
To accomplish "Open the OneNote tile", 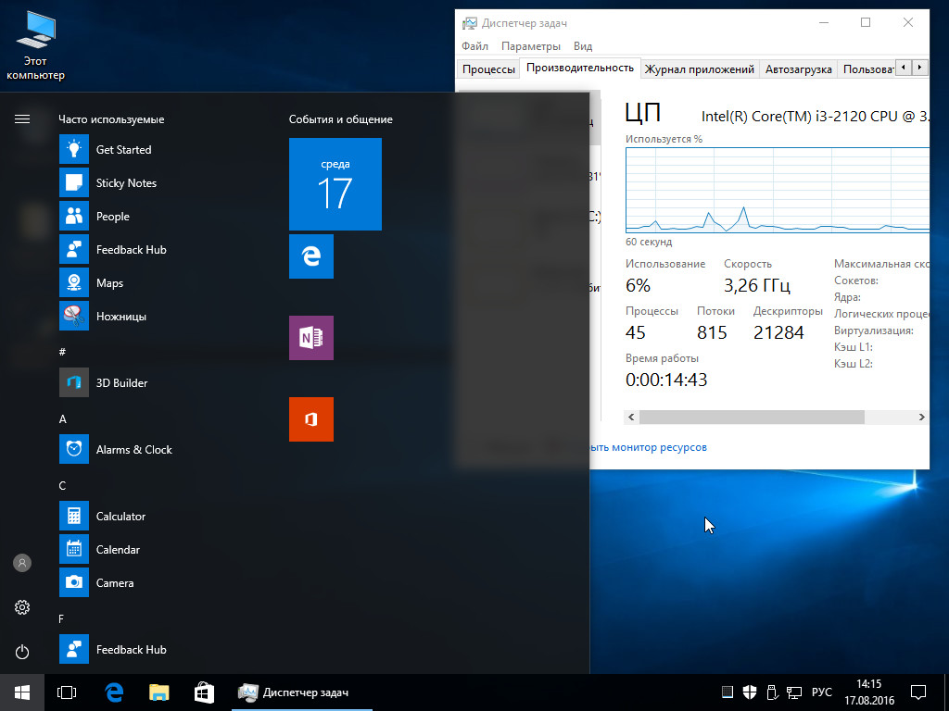I will (x=311, y=338).
